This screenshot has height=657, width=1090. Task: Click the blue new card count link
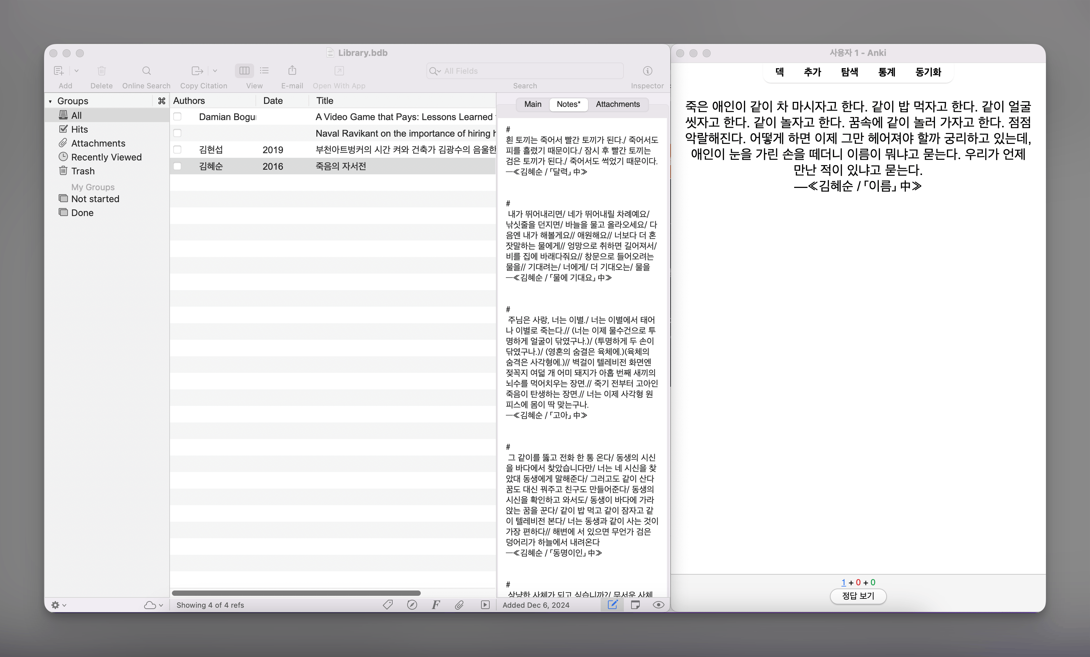click(843, 582)
